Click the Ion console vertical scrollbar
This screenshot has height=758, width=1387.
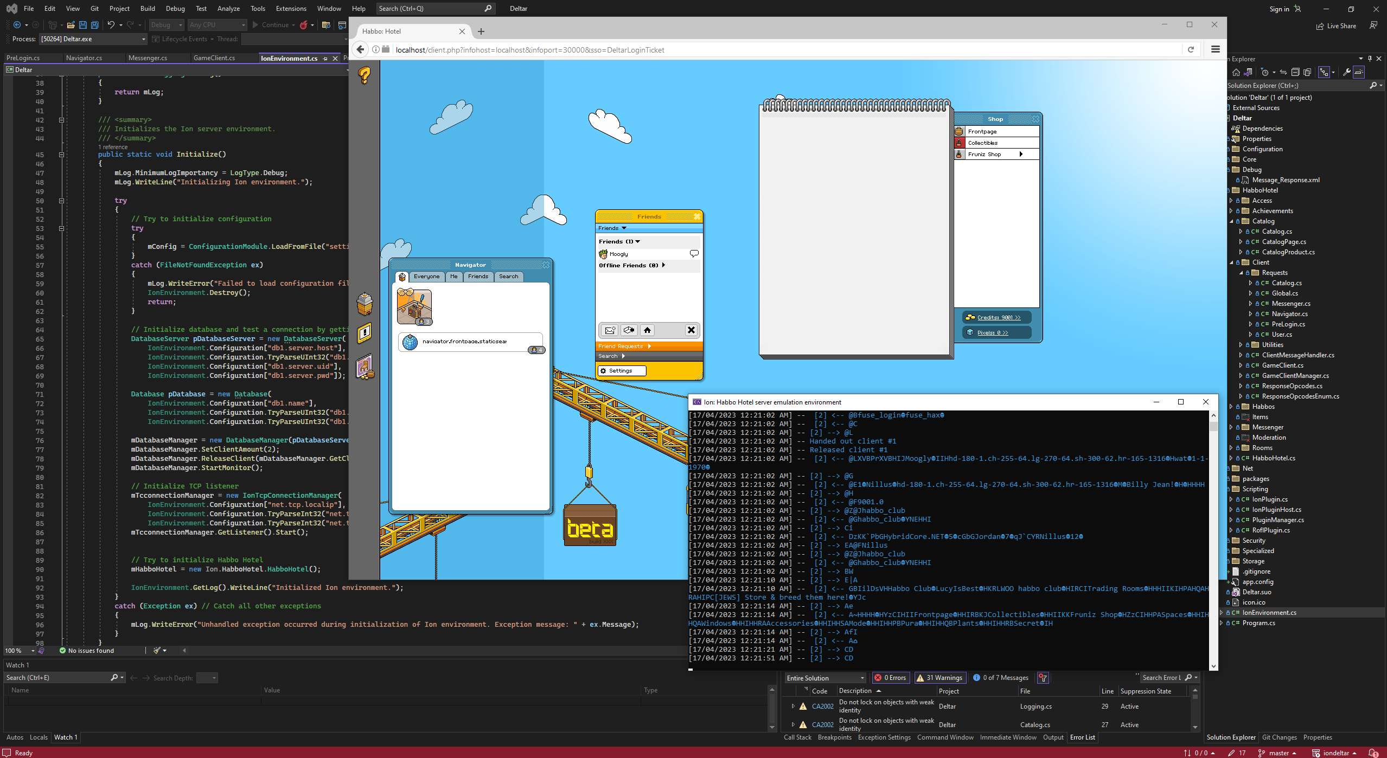tap(1213, 541)
